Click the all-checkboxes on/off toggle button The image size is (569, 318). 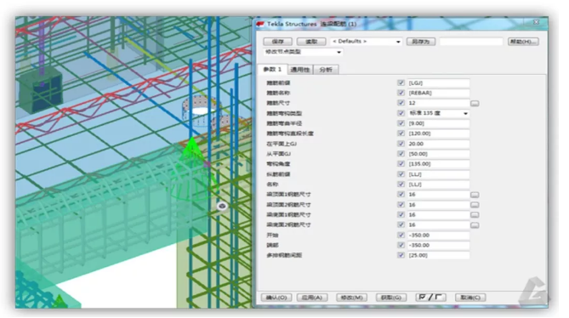430,298
